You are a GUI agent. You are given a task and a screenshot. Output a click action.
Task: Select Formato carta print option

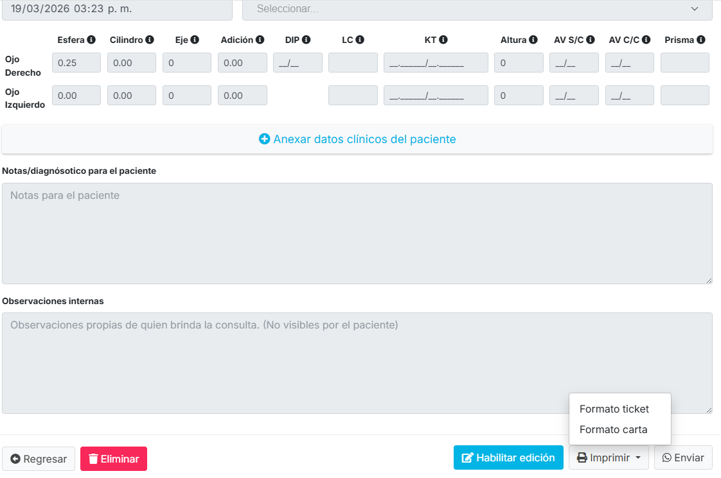point(613,430)
